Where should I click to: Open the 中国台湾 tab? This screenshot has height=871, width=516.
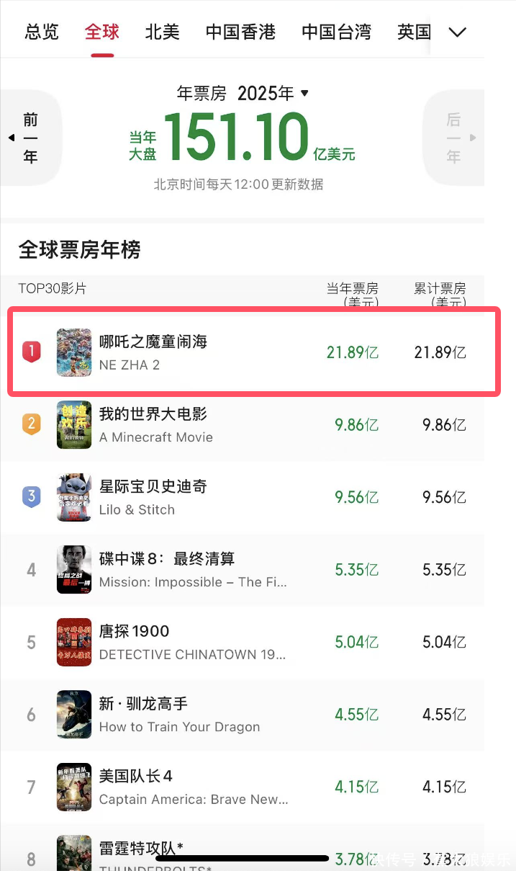336,32
